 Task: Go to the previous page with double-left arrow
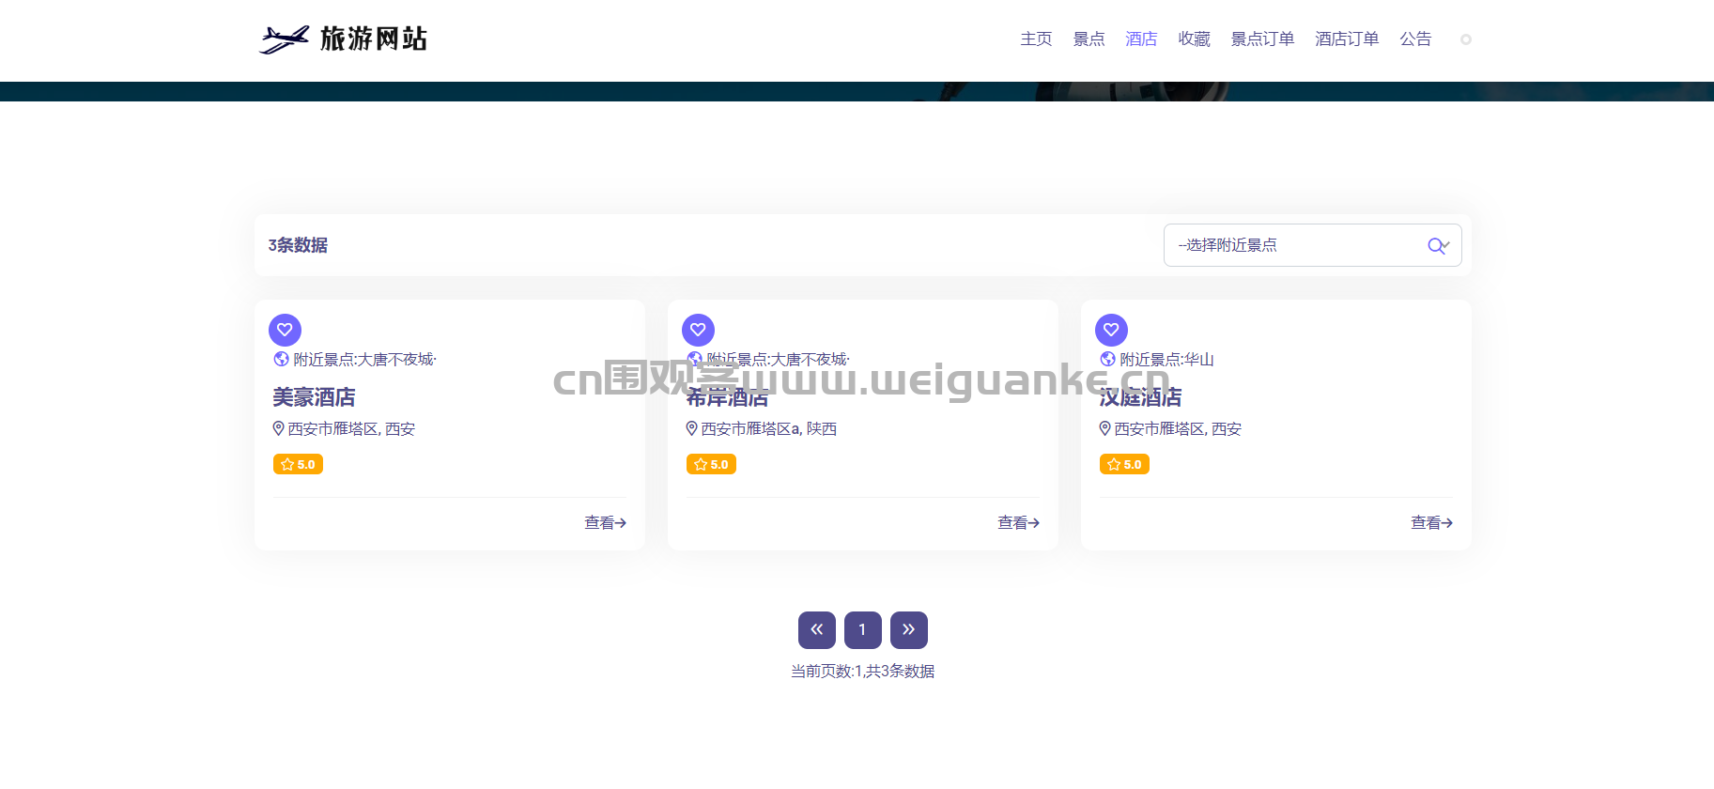click(816, 630)
